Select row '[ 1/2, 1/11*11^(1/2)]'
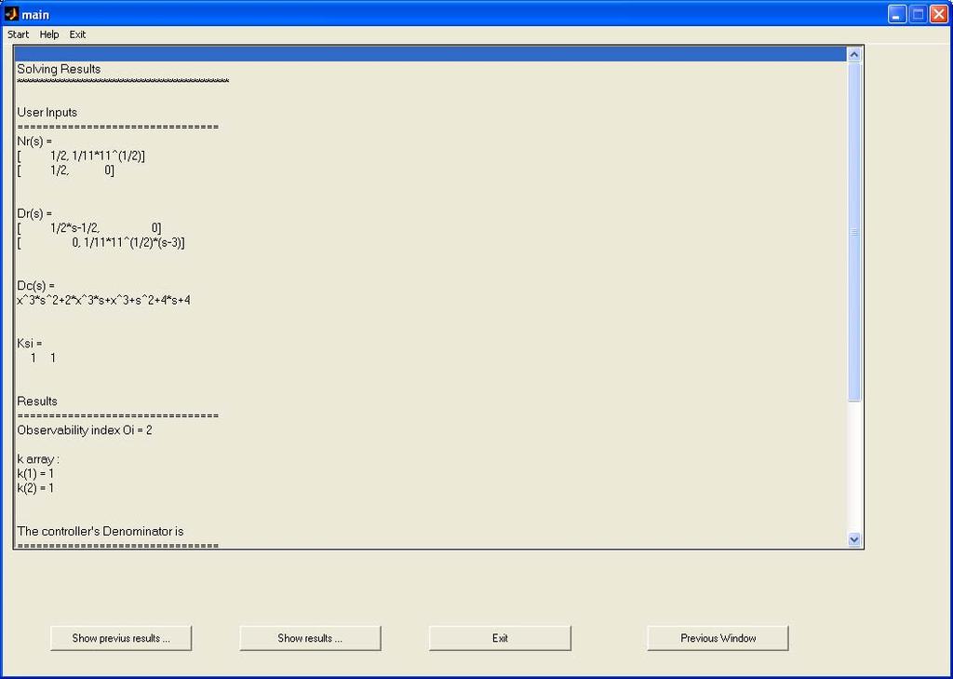 coord(430,156)
